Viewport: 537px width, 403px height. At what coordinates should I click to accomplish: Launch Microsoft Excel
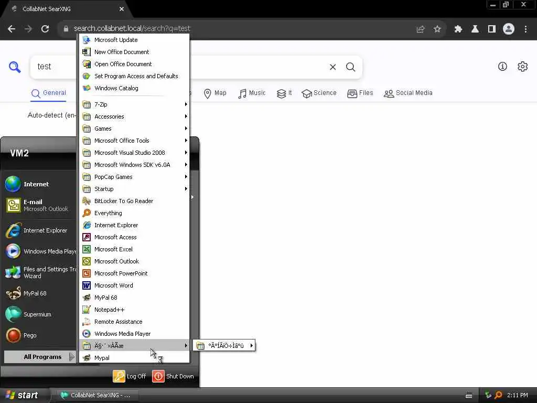pos(134,249)
